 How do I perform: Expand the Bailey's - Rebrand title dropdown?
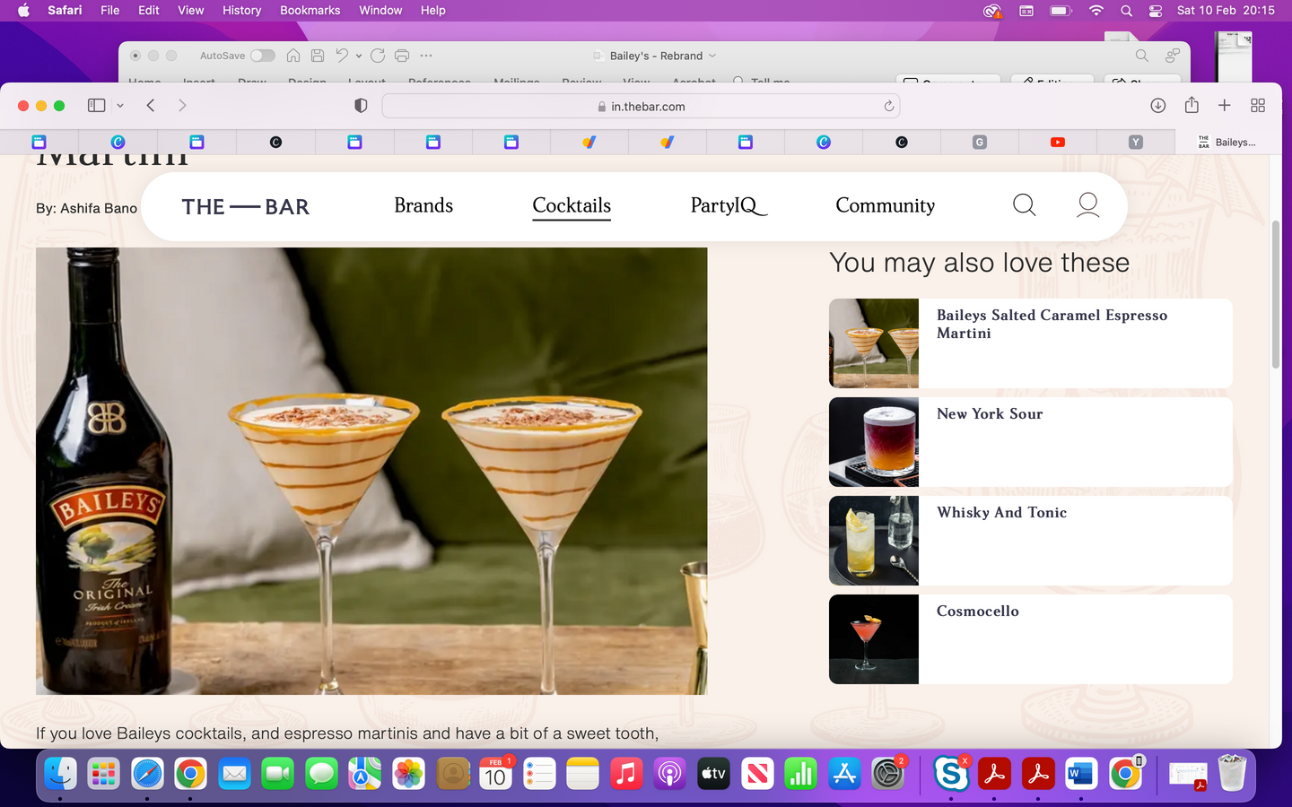712,56
